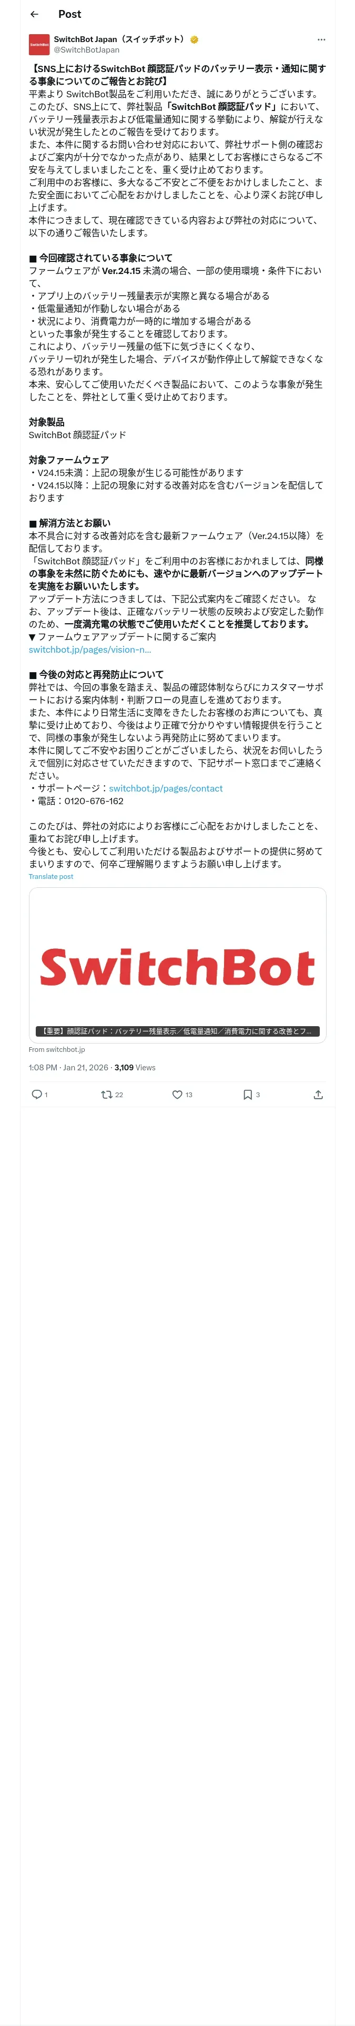The width and height of the screenshot is (355, 2026).
Task: Click the link card caption about 顔認証パッド
Action: [177, 1031]
